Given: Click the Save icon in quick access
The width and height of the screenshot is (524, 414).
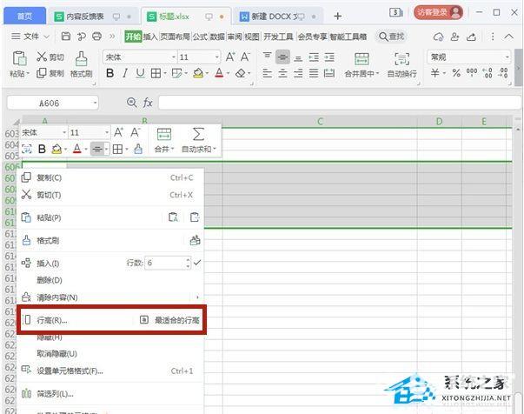Looking at the screenshot, I should [x=66, y=37].
